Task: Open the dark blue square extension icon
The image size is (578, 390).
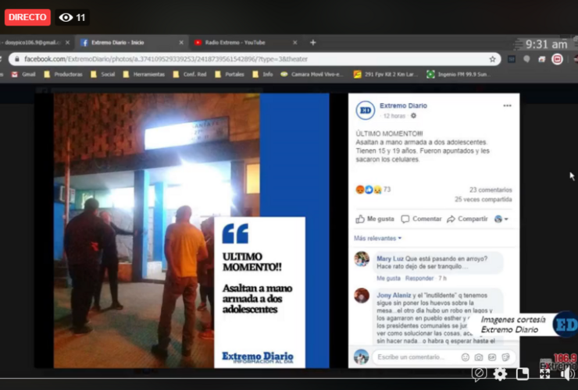Action: coord(512,59)
